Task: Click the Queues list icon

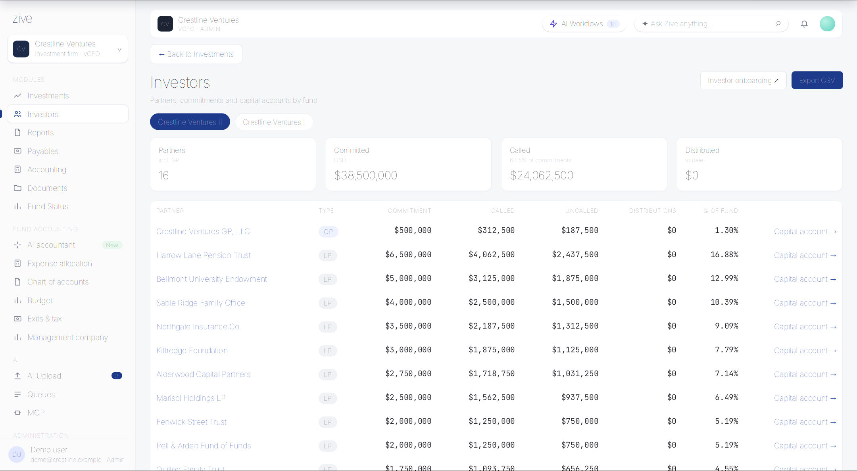Action: [17, 394]
